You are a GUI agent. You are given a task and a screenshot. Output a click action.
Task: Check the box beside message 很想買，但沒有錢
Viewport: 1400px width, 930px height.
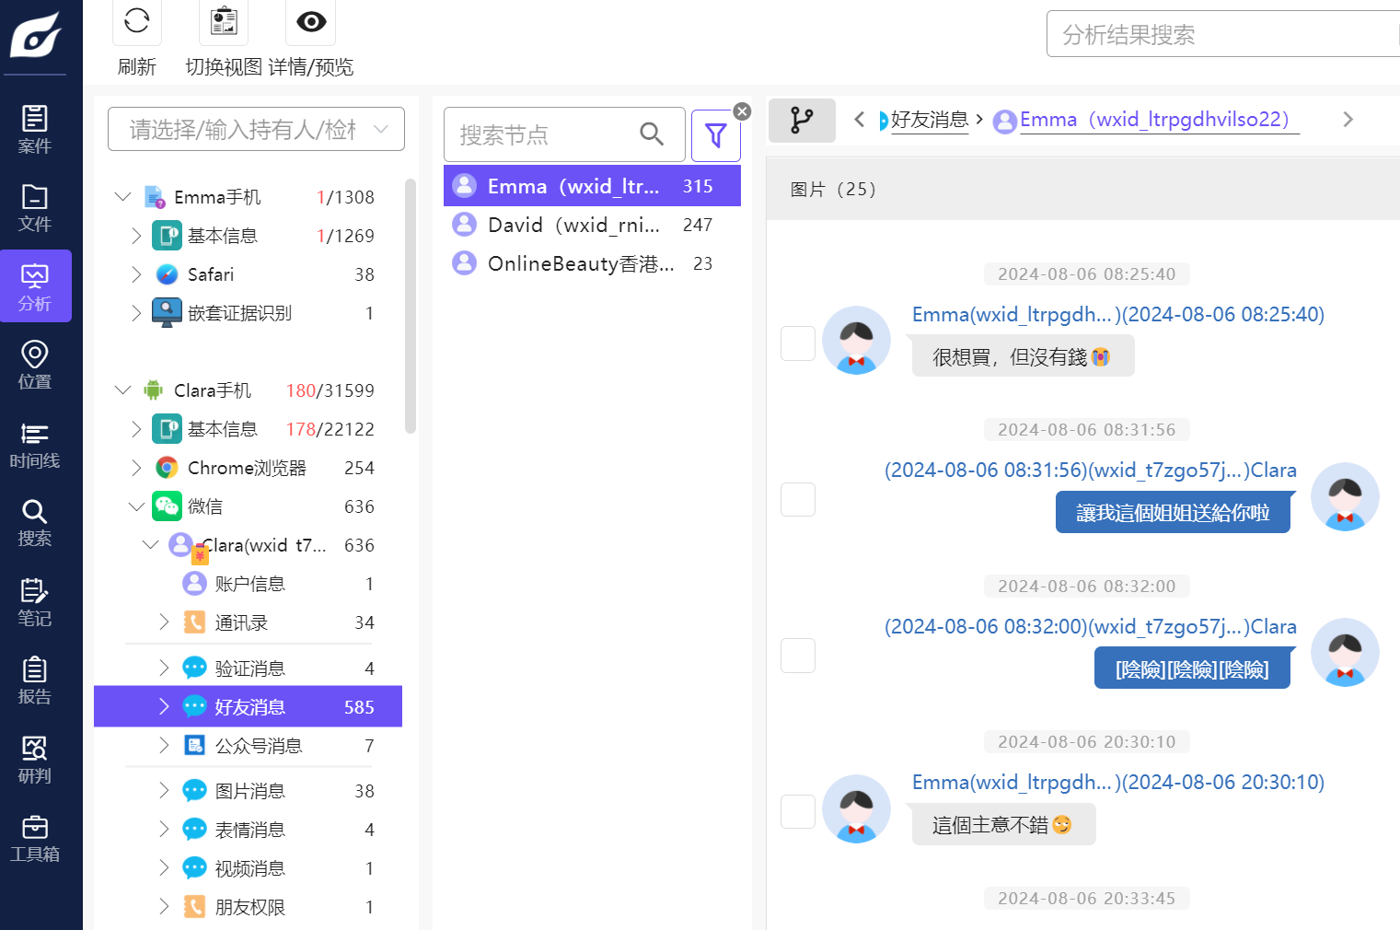(x=797, y=343)
